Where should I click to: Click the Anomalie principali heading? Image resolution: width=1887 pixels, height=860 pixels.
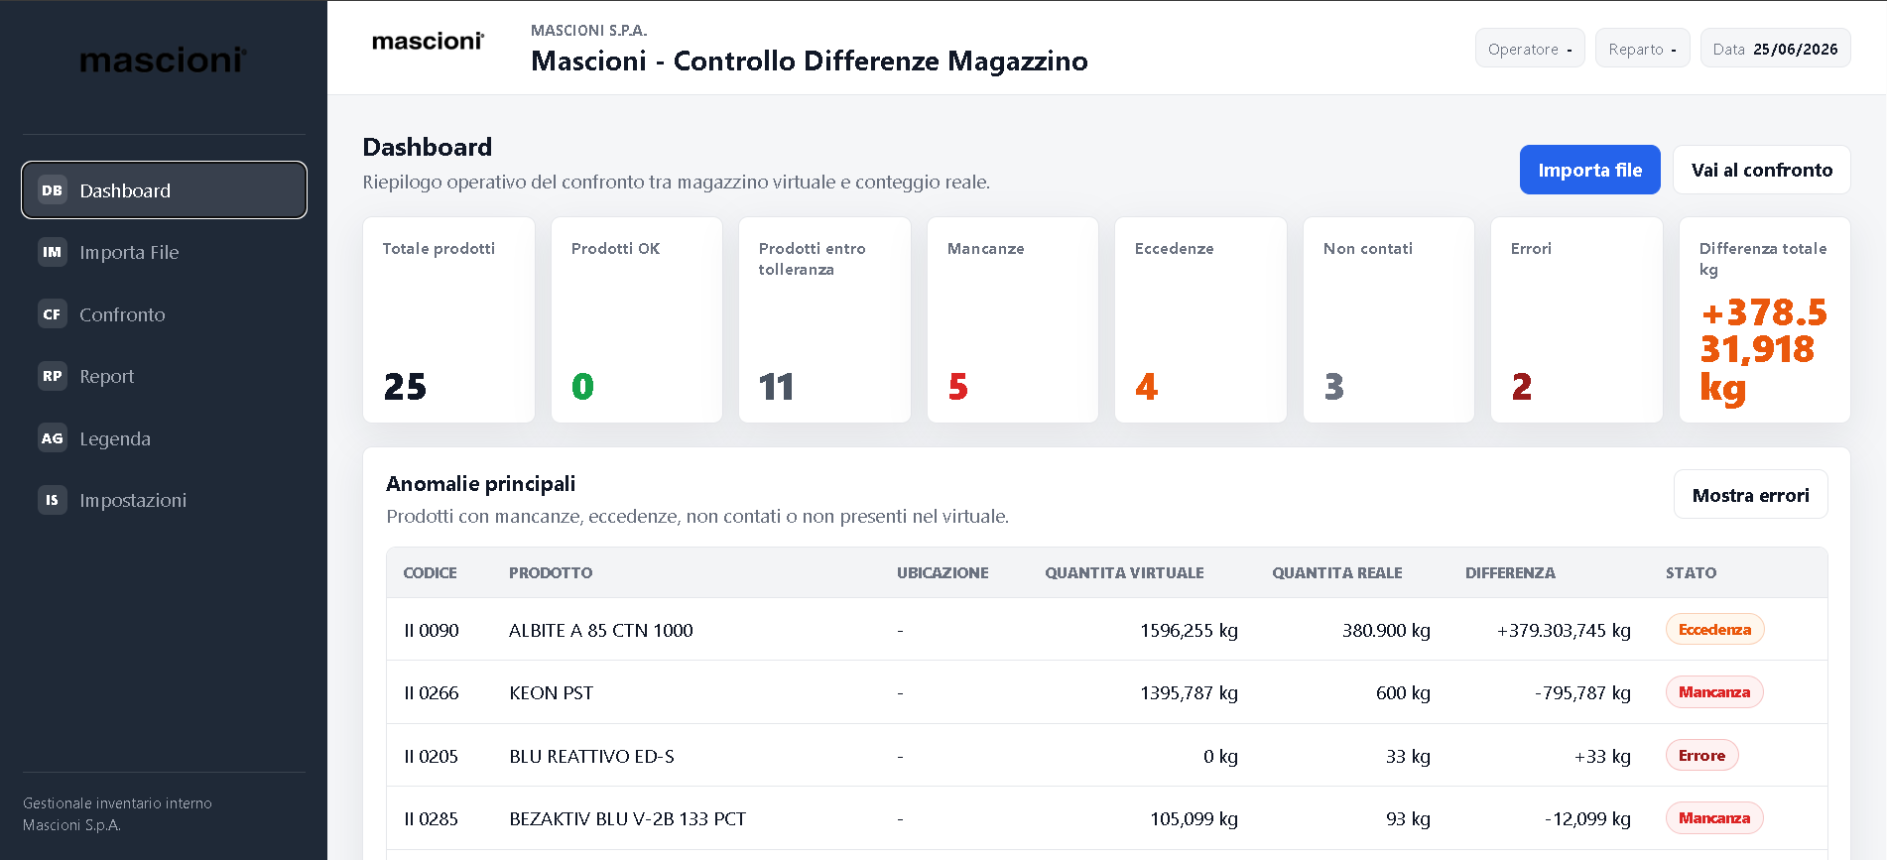480,484
